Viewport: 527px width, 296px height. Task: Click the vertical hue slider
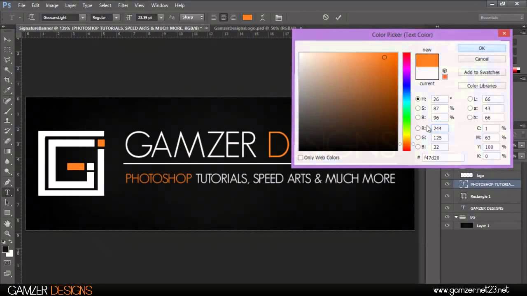406,102
